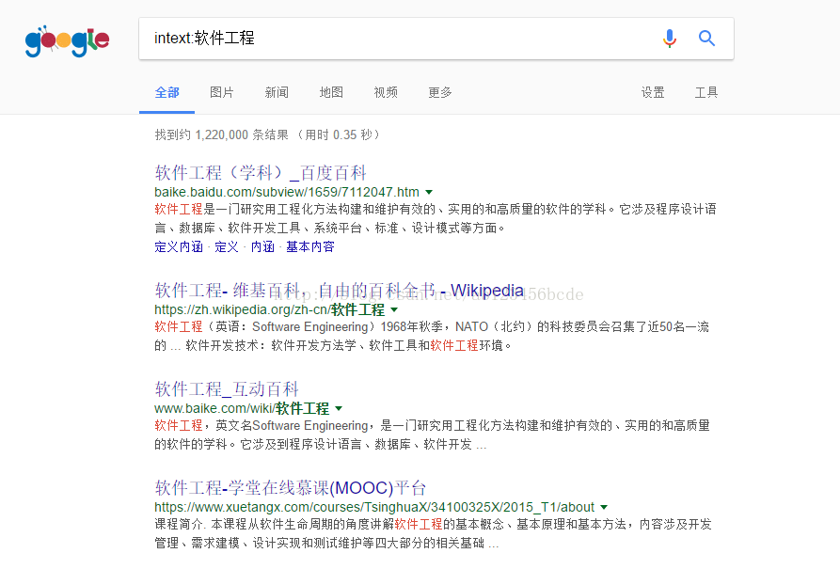Expand the 更多 menu

[440, 93]
